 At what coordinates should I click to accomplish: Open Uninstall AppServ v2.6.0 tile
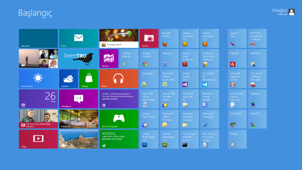coord(237,79)
